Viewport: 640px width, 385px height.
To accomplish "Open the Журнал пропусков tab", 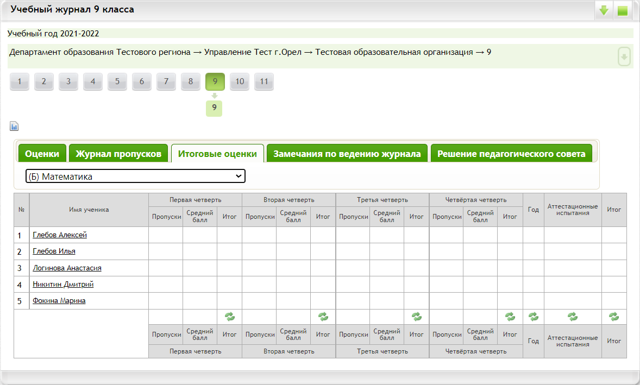I will 118,154.
